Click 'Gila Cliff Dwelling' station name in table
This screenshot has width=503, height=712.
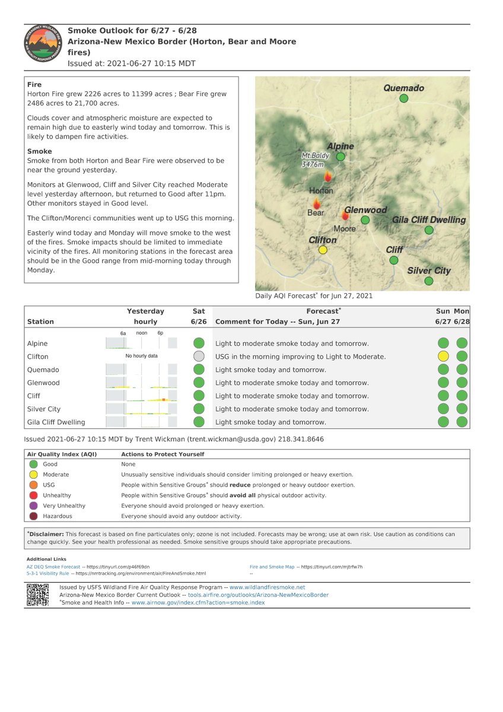click(x=56, y=422)
